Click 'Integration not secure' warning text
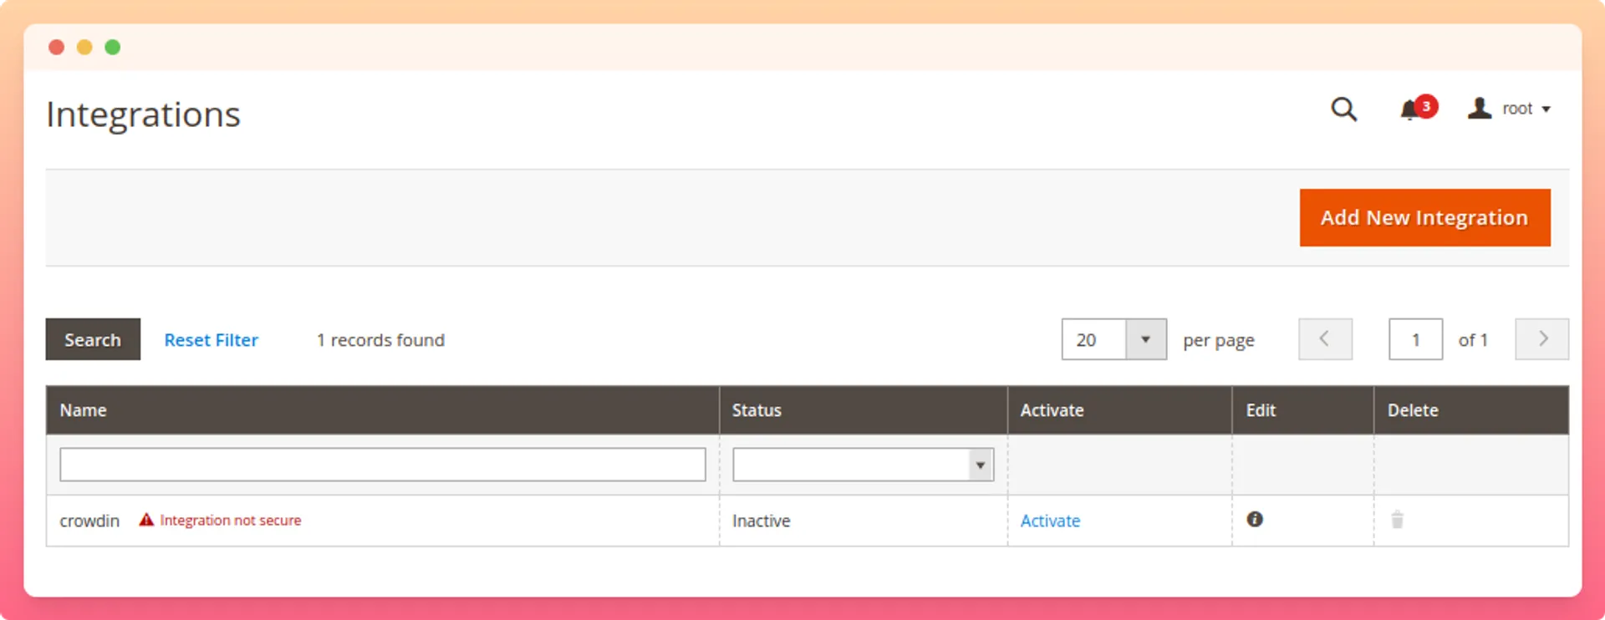1605x620 pixels. click(231, 520)
